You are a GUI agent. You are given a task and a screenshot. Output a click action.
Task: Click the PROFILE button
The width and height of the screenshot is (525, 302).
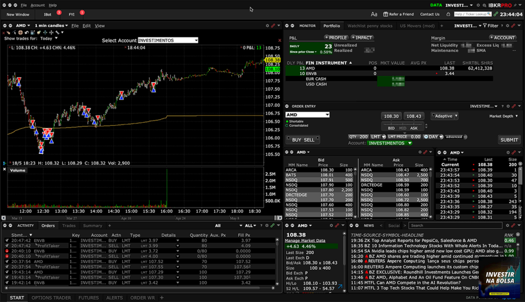336,38
